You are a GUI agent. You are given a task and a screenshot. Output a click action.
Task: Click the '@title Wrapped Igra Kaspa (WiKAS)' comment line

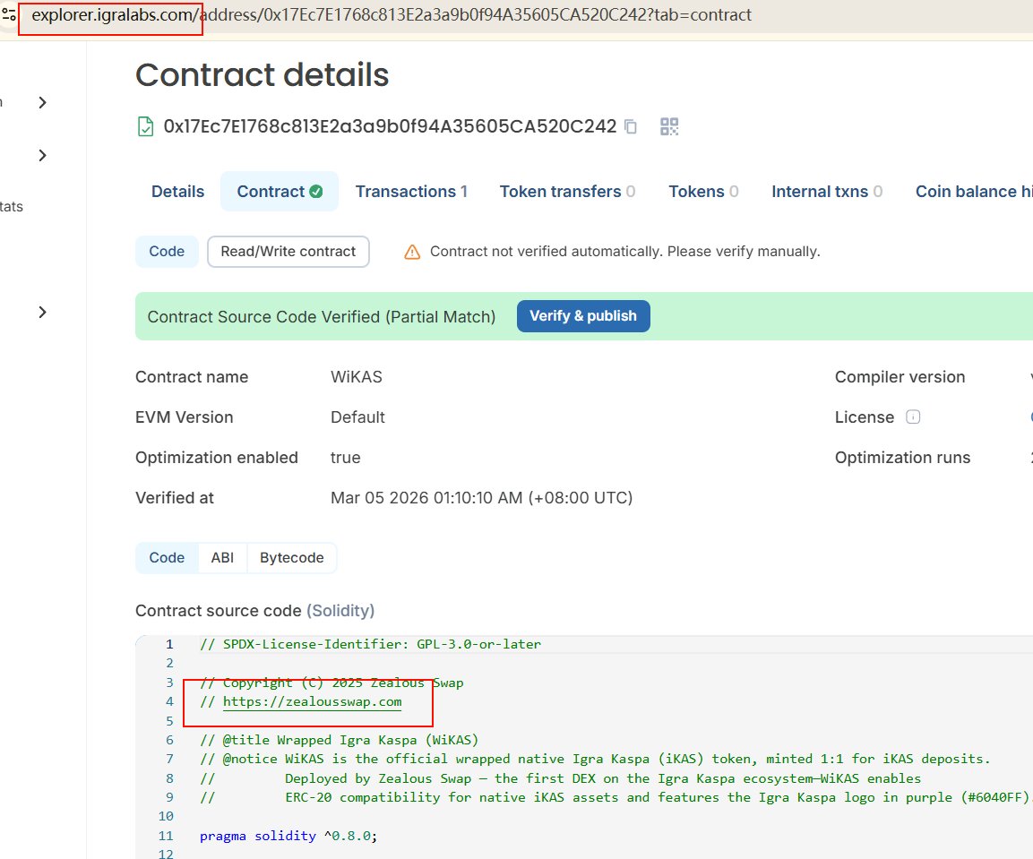pos(340,740)
